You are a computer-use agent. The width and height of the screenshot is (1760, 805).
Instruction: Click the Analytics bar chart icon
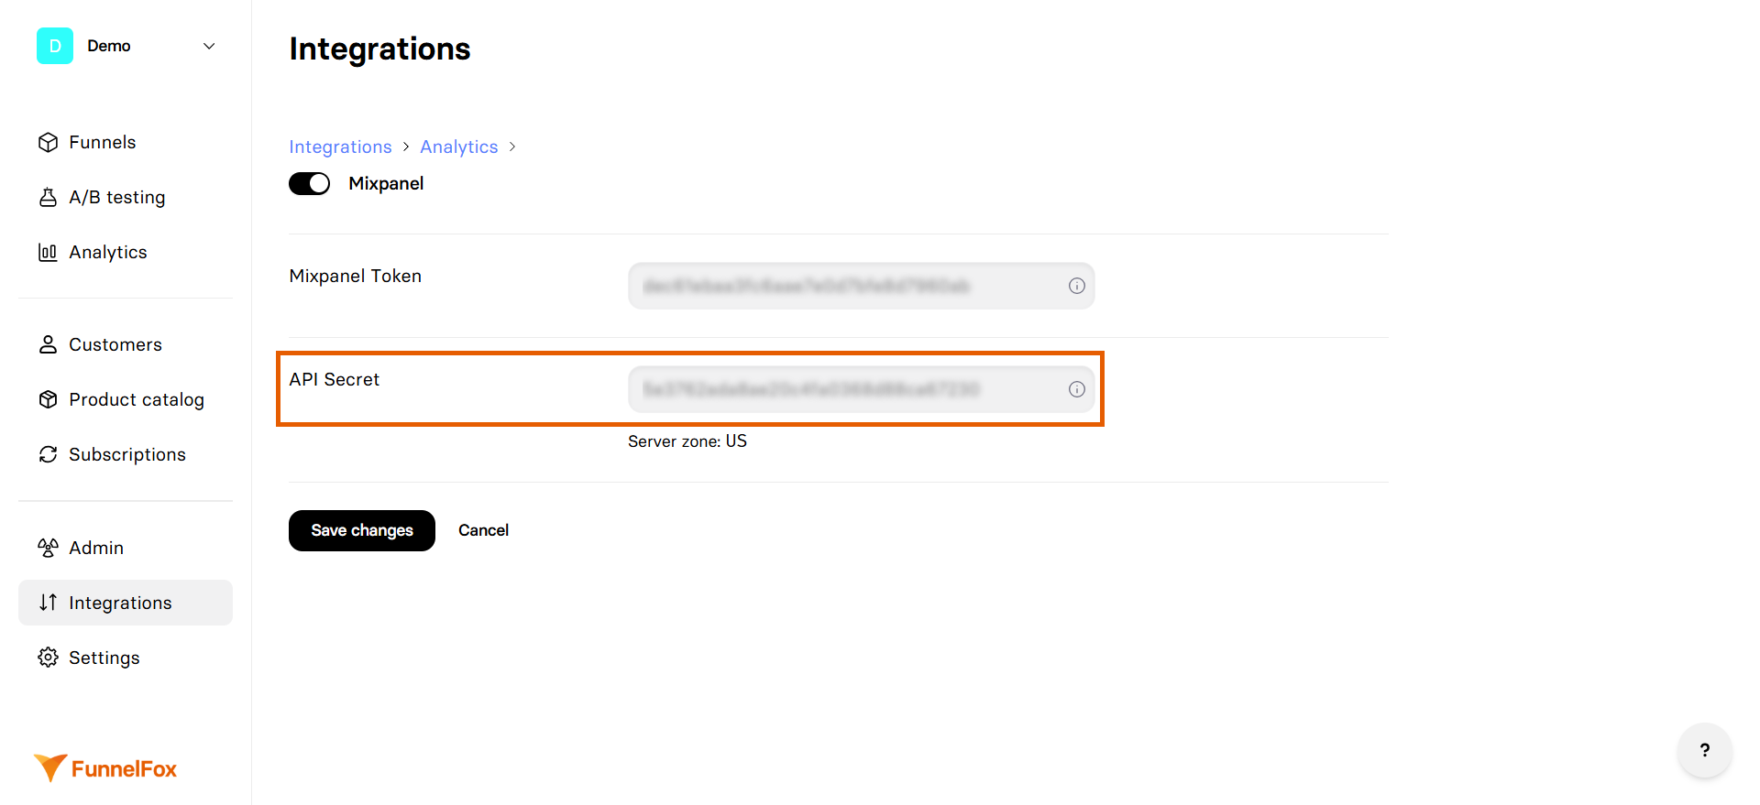pos(48,252)
